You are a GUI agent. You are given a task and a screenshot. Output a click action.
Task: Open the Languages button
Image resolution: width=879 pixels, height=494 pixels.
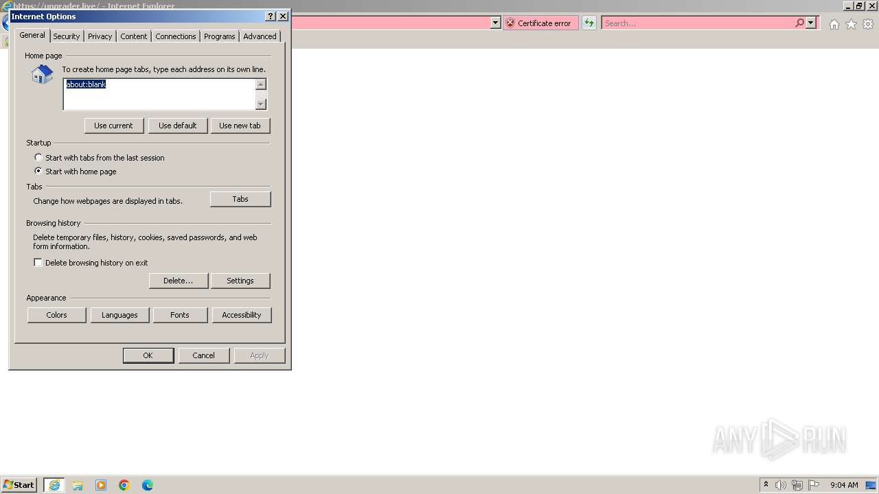[120, 315]
